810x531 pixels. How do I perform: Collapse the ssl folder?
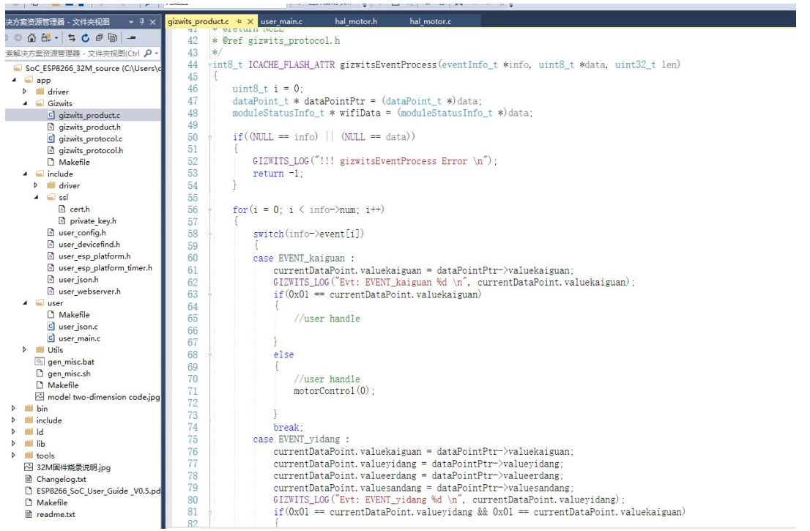(x=36, y=197)
